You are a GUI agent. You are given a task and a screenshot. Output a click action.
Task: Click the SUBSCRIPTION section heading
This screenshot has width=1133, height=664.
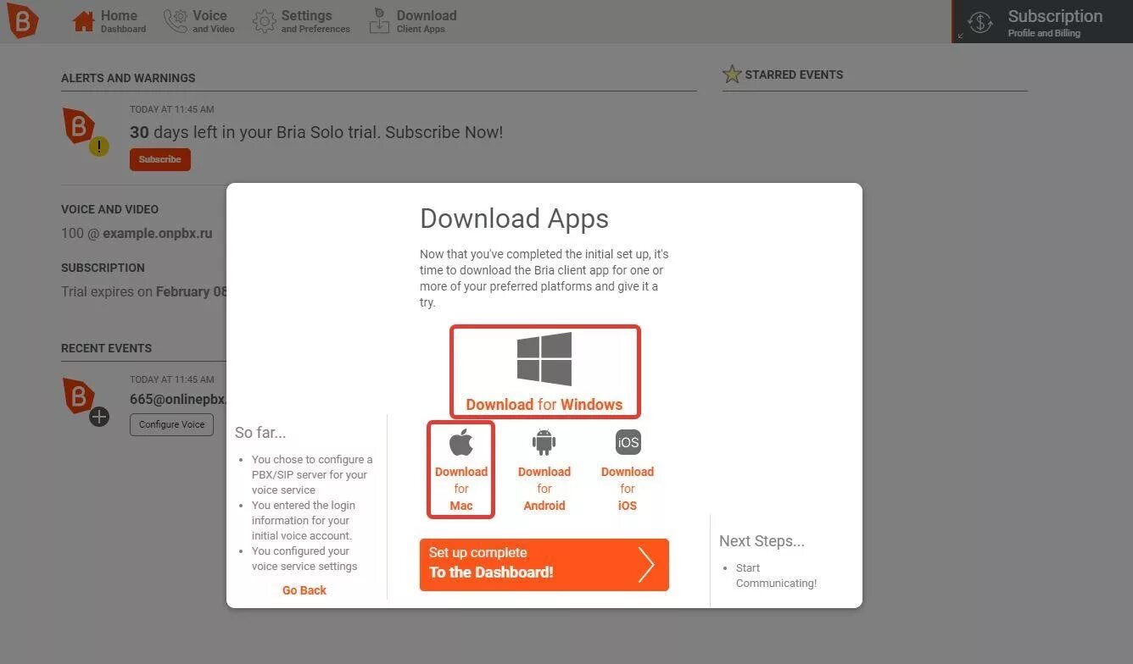(x=103, y=268)
